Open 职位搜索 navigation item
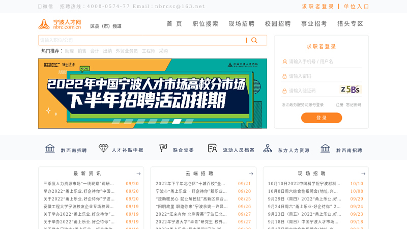The height and width of the screenshot is (229, 407). 206,24
